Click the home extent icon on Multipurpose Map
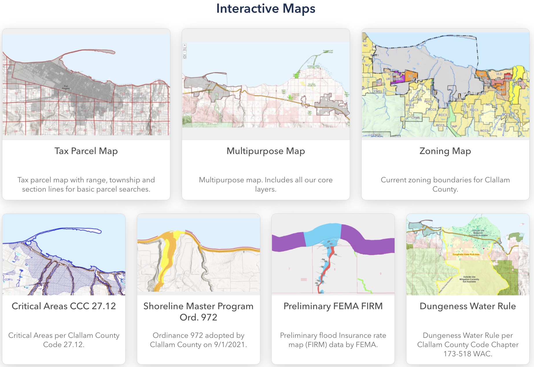Screen dimensions: 534x367 pyautogui.click(x=185, y=49)
